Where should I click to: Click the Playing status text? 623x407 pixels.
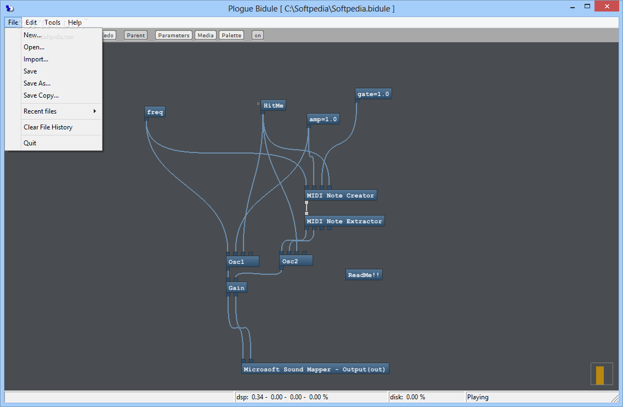coord(478,397)
